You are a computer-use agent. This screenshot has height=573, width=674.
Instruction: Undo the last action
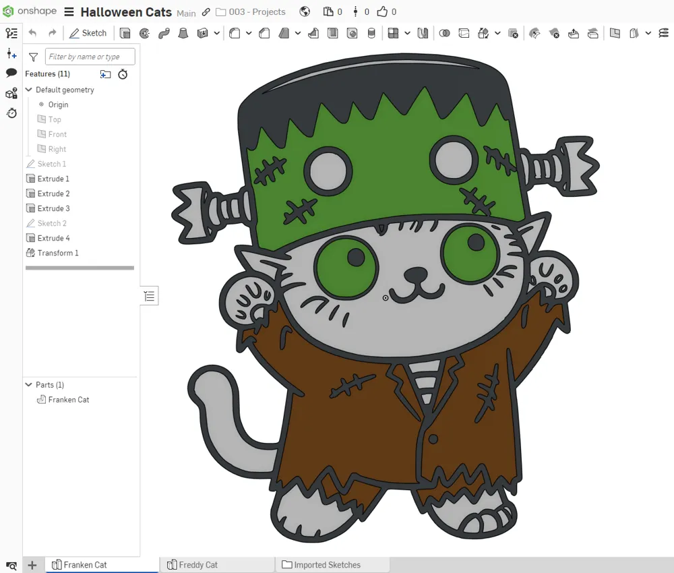pyautogui.click(x=32, y=32)
